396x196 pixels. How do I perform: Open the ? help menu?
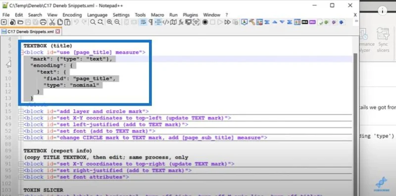[x=227, y=15]
